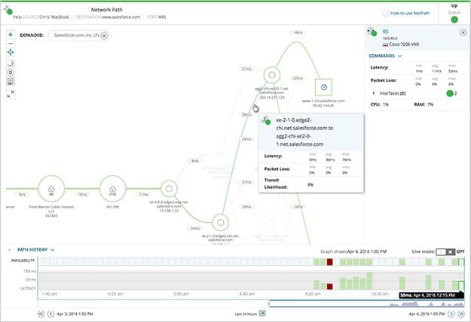Click the Cisco 7206 VXR label
The height and width of the screenshot is (322, 471).
[x=404, y=44]
